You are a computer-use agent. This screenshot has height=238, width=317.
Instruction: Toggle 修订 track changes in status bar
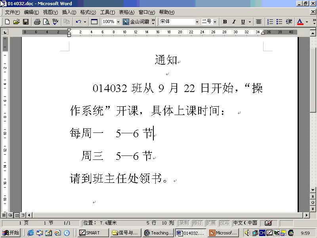(x=197, y=223)
